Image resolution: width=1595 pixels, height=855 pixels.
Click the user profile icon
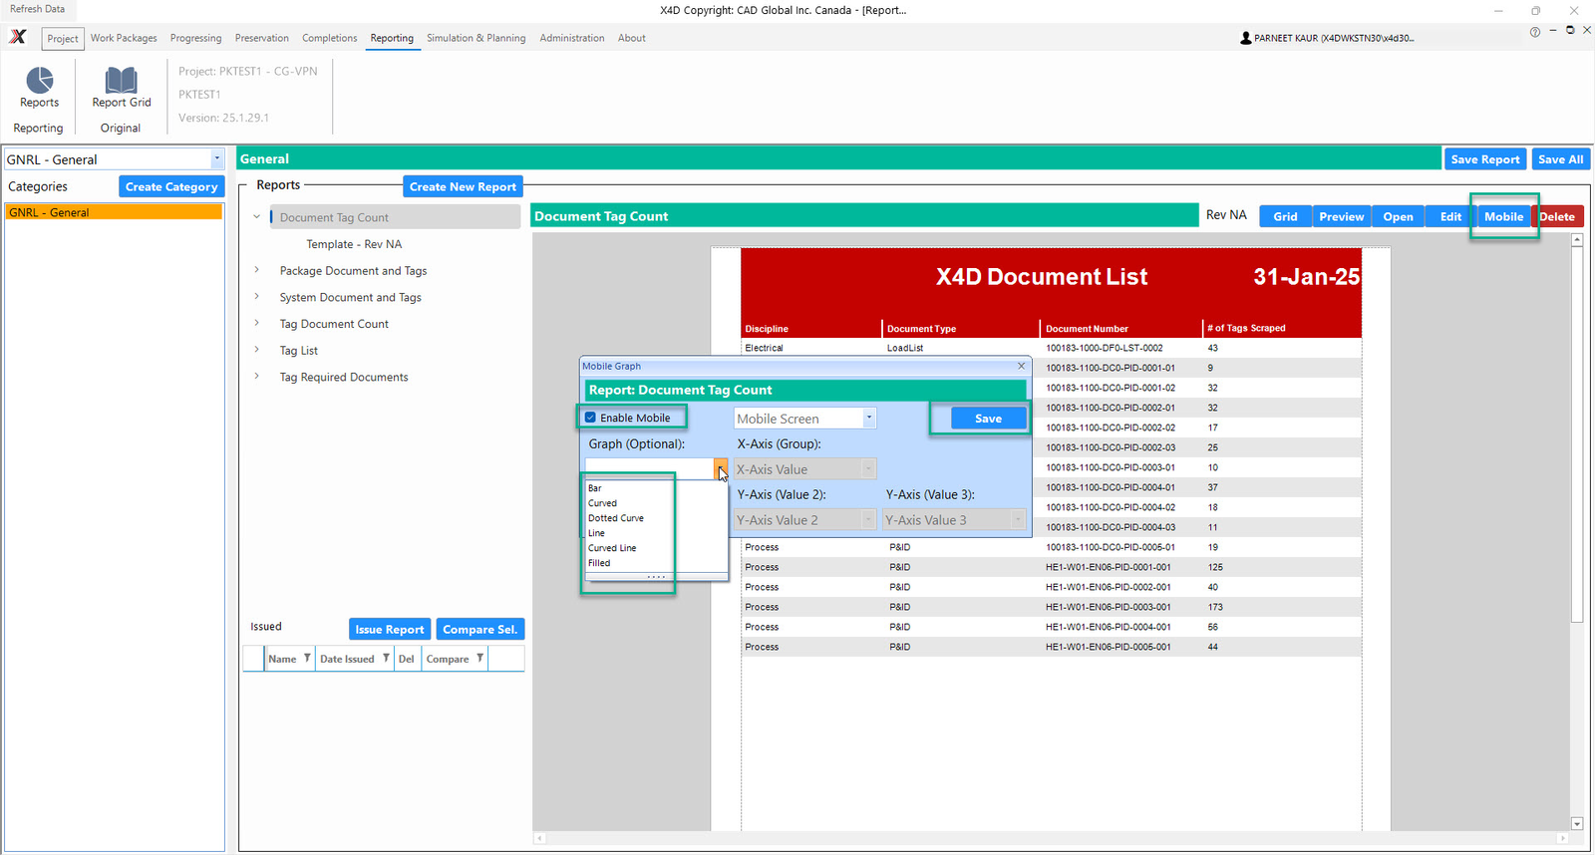(x=1245, y=38)
